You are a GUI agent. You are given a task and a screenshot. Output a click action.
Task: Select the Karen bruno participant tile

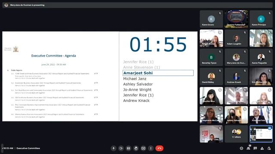coord(211,19)
